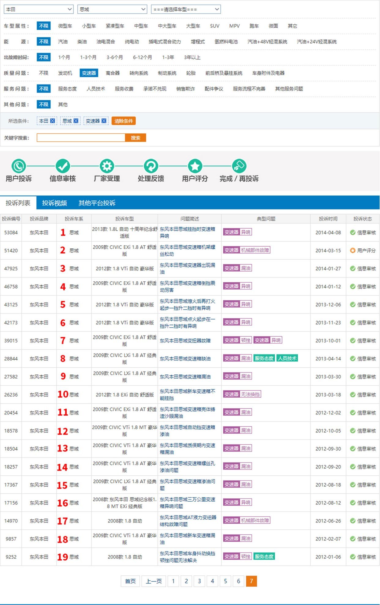Choose 纯电动 in the 能源 filter row
This screenshot has width=380, height=605.
pyautogui.click(x=132, y=42)
